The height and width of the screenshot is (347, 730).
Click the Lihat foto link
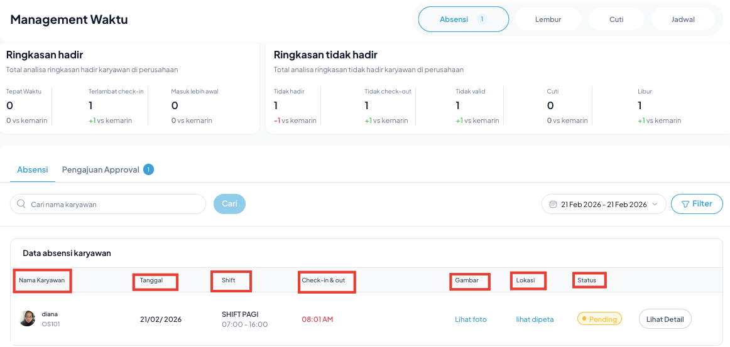click(471, 319)
